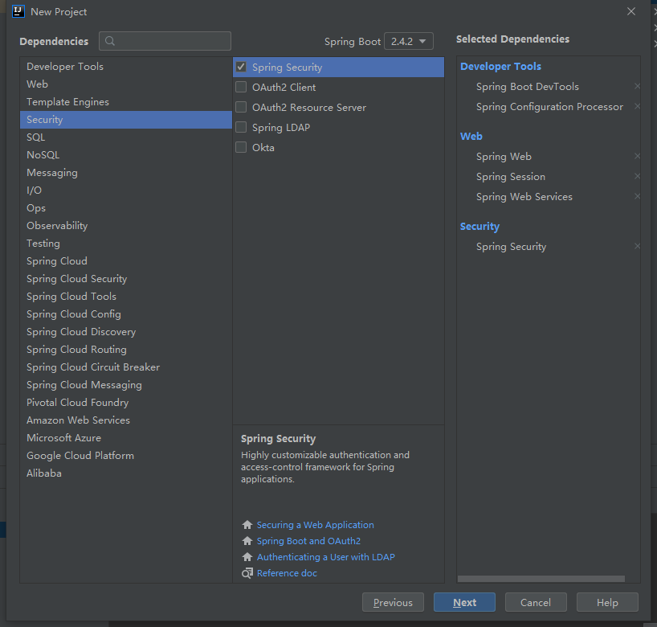Choose the Testing category
This screenshot has width=657, height=627.
point(126,244)
